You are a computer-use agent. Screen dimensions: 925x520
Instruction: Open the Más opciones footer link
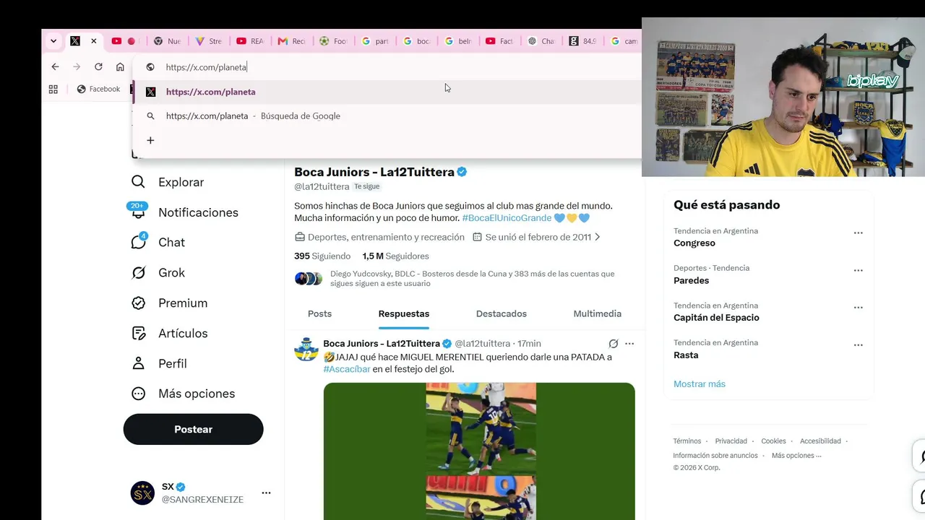pos(796,456)
